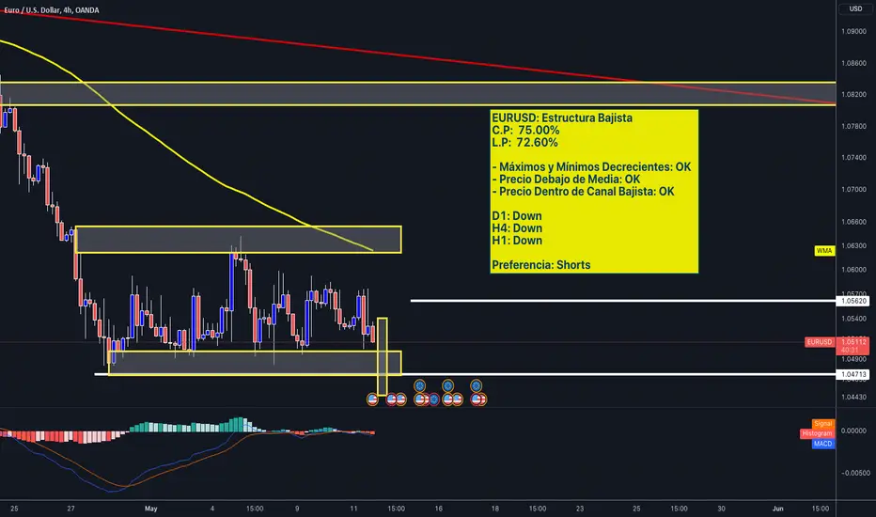Click the '25' date left of '27' on time axis

coord(14,509)
